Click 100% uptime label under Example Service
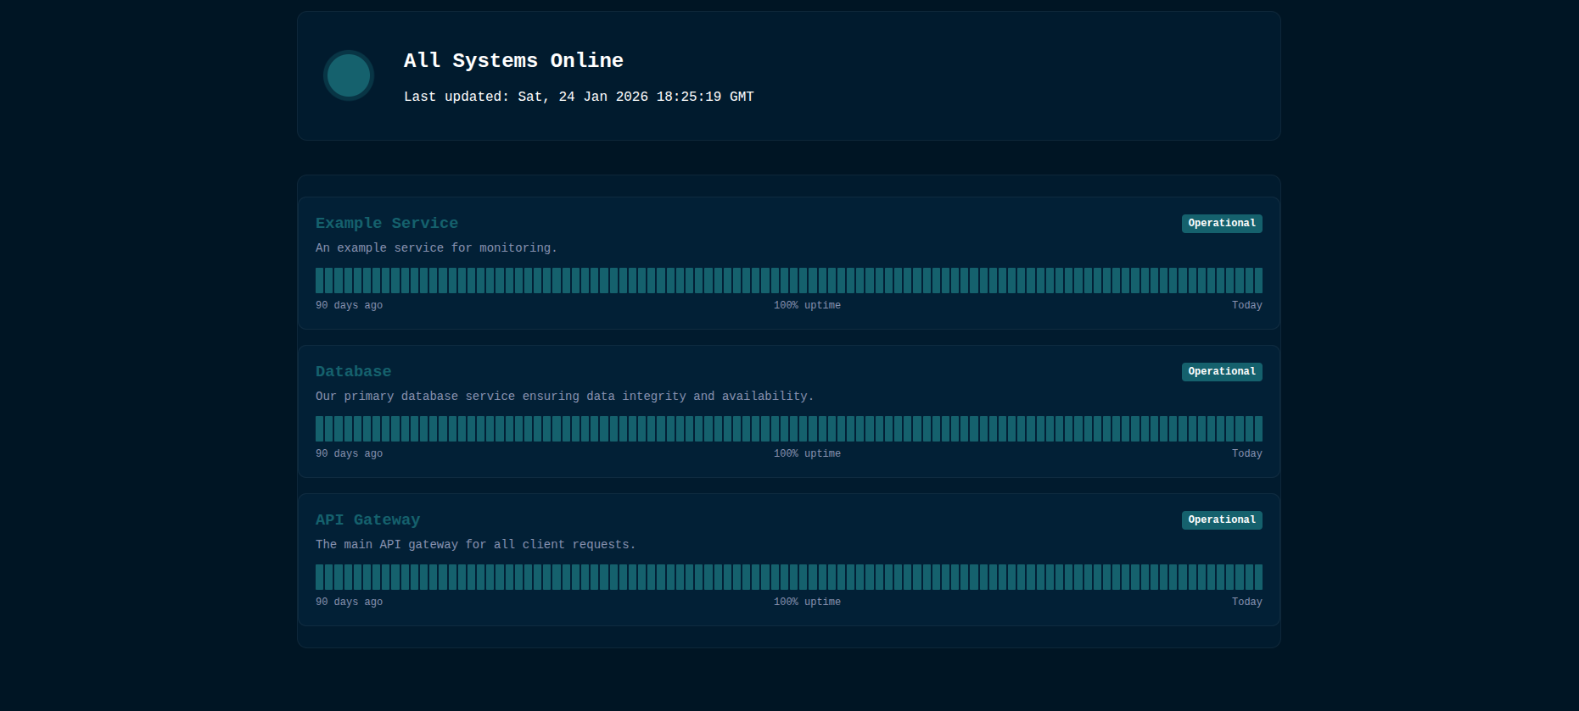 [x=807, y=305]
